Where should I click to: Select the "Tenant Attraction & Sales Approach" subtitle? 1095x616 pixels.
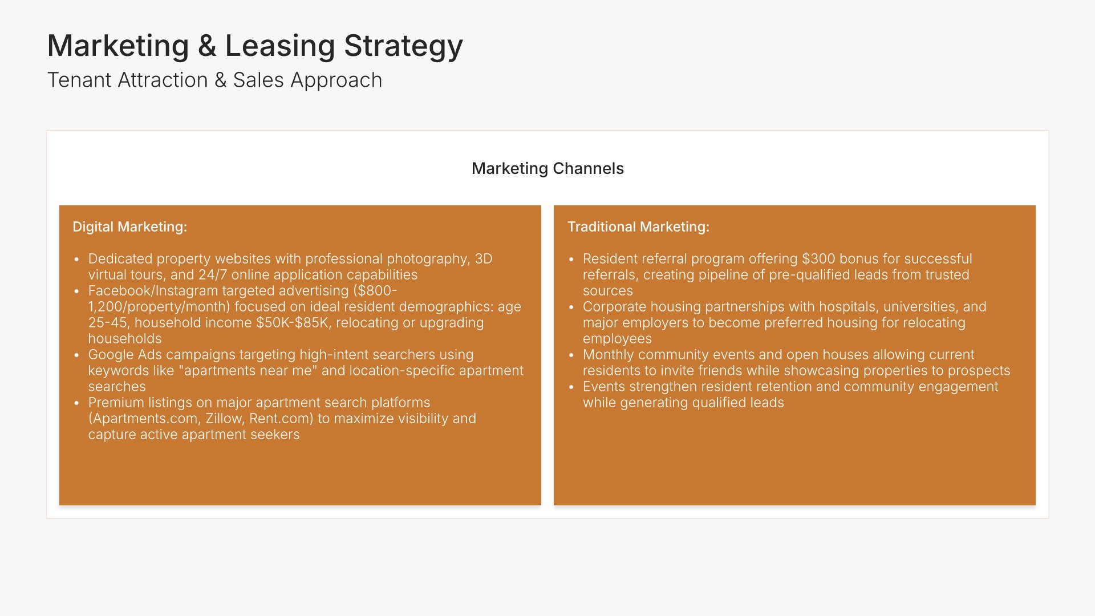[214, 80]
